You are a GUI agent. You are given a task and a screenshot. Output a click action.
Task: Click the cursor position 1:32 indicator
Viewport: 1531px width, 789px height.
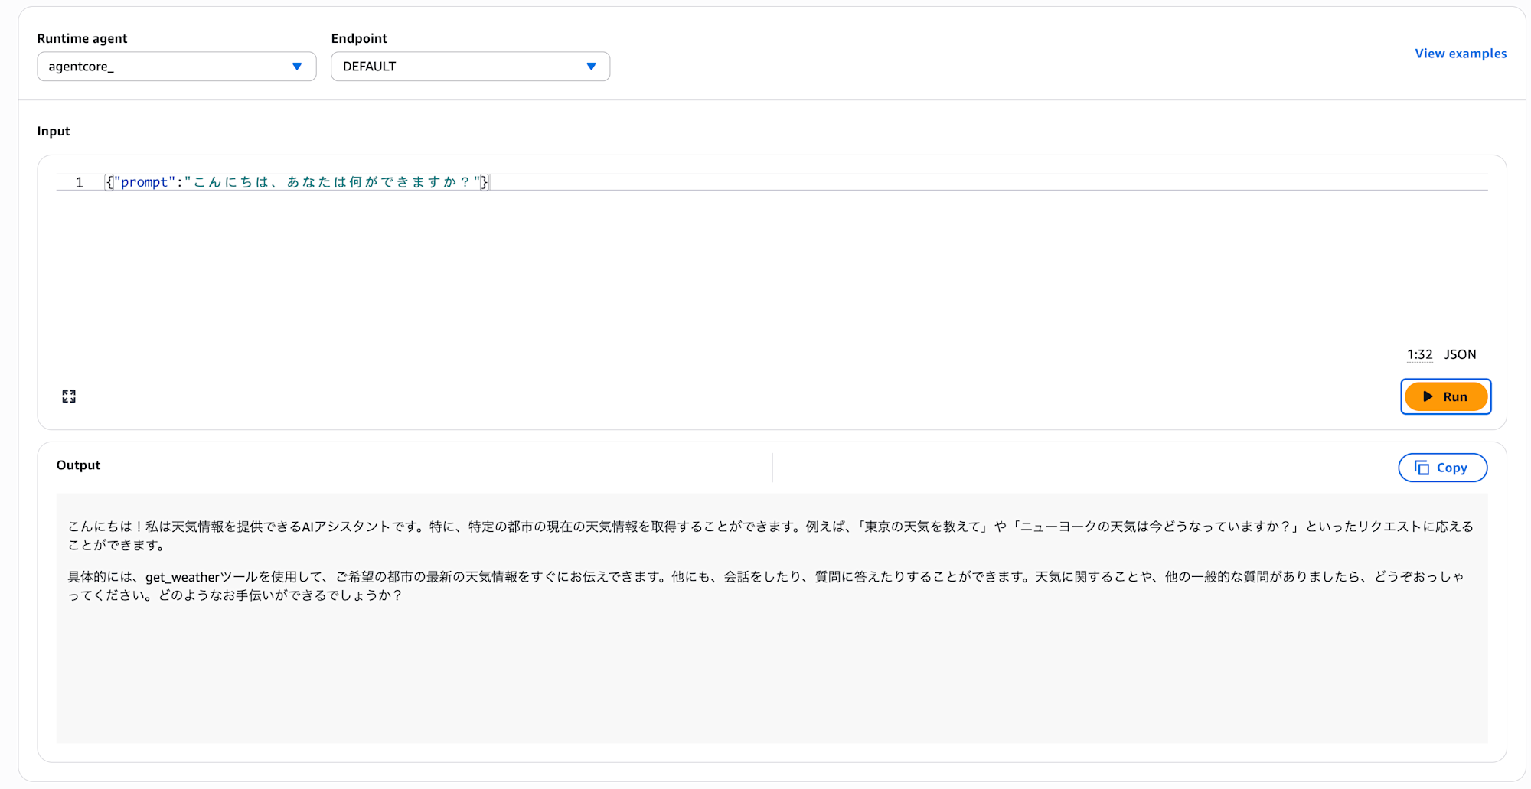pyautogui.click(x=1419, y=354)
